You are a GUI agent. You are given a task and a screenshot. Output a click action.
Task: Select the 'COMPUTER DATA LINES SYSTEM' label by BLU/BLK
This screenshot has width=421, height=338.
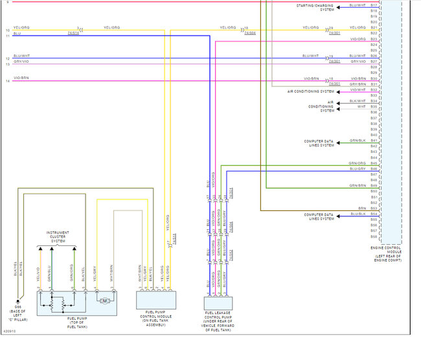[319, 217]
